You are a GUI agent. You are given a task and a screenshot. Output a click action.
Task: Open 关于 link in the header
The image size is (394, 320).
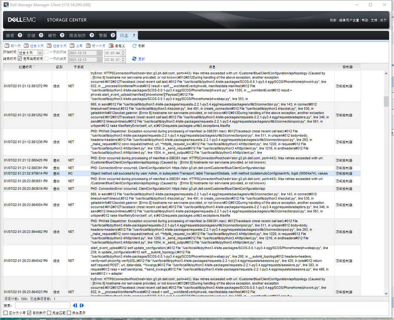[383, 20]
